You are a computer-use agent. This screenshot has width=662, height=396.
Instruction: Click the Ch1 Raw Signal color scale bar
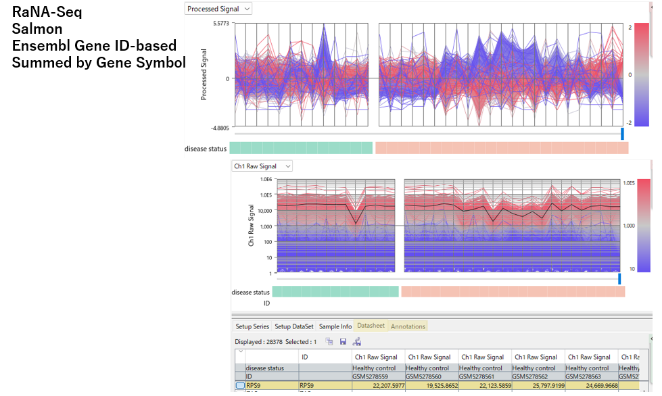point(644,226)
